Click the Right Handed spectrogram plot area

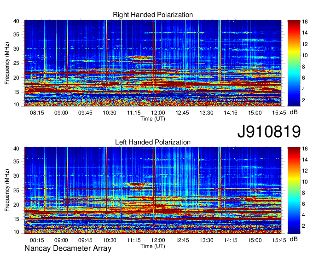[153, 63]
